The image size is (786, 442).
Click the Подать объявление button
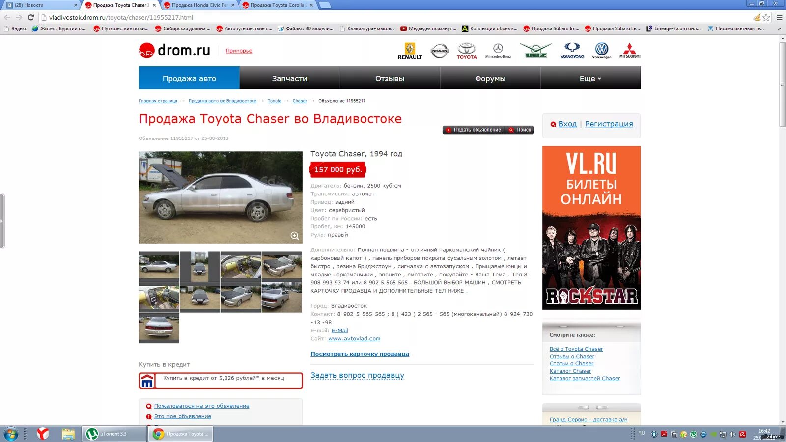coord(474,130)
